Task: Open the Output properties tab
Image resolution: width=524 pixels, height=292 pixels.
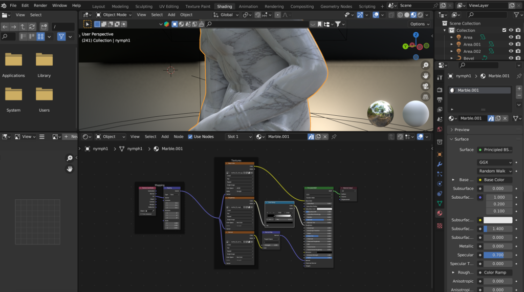Action: tap(440, 100)
